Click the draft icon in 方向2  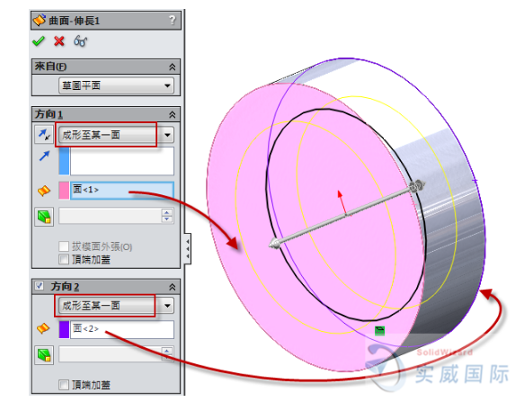(x=44, y=355)
